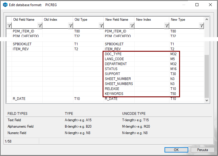Click the M16 type cell for STATUS
Screen dimensions: 218x156
tap(174, 69)
